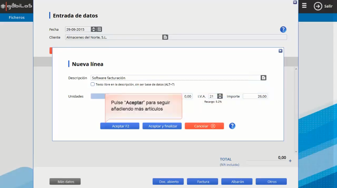Screen dimensions: 337x188
Task: Click the Albarán button
Action: (x=237, y=181)
